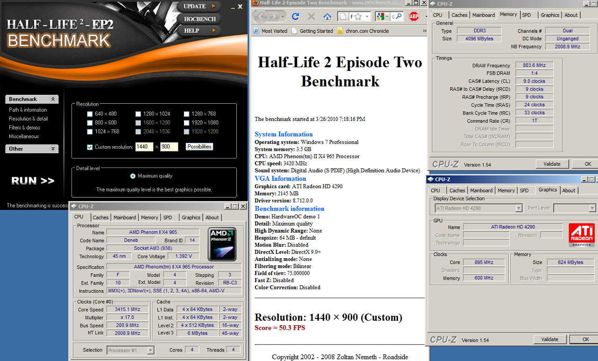Select the Maximum quality radio button
Image resolution: width=598 pixels, height=361 pixels.
click(x=133, y=176)
